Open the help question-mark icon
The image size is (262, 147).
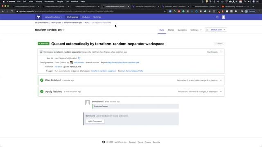(217, 17)
